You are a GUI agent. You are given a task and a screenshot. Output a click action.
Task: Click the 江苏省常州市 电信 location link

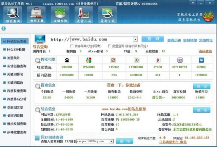click(173, 142)
